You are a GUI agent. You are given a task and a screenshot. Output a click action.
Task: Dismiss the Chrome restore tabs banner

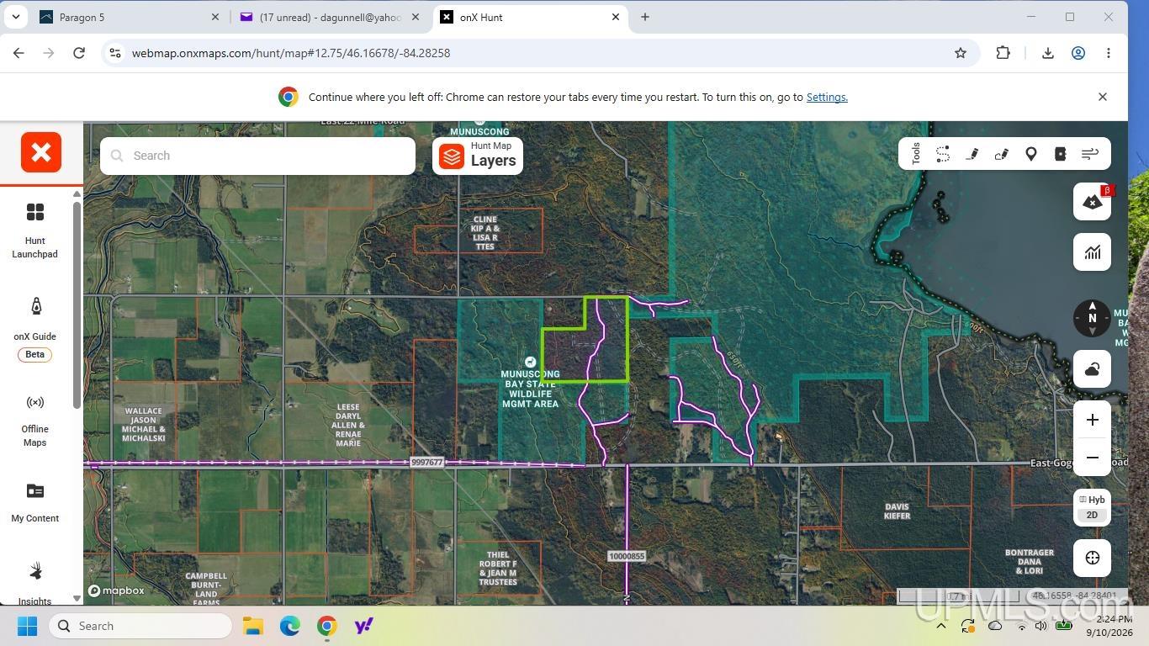pos(1102,97)
